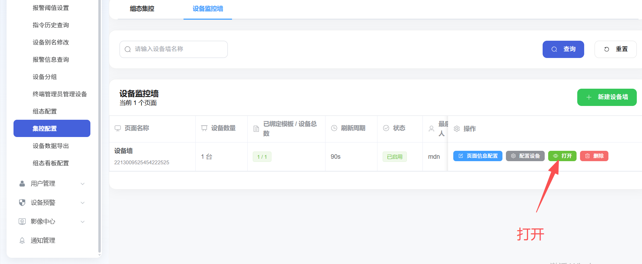Screen dimensions: 642x264
Task: Click the green 打开 button
Action: tap(562, 156)
